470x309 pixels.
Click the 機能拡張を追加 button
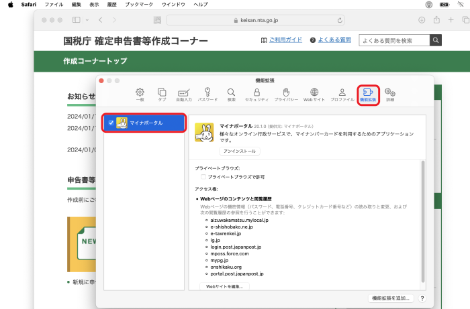coord(391,298)
